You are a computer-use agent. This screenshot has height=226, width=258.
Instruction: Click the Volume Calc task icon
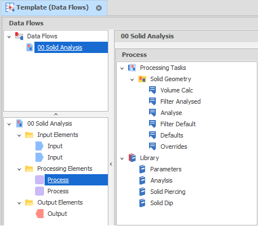(152, 90)
